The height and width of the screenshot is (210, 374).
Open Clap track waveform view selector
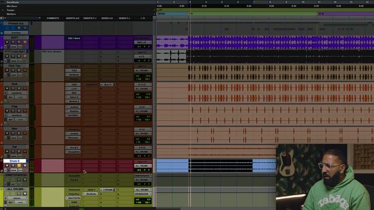pos(18,116)
